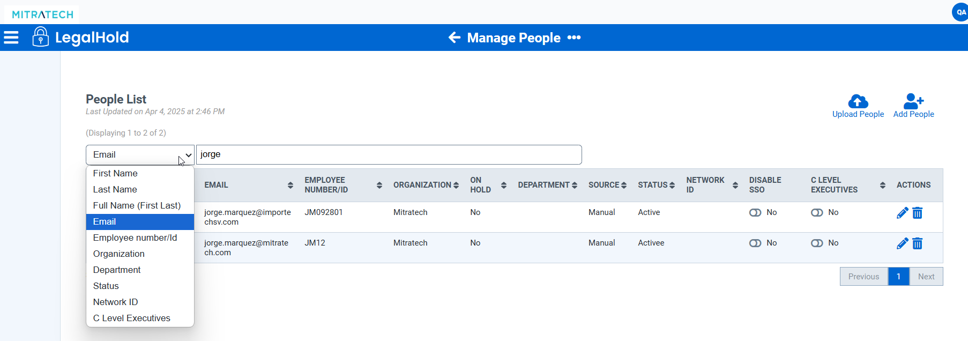Click the Activee status cell
This screenshot has width=968, height=341.
click(651, 243)
